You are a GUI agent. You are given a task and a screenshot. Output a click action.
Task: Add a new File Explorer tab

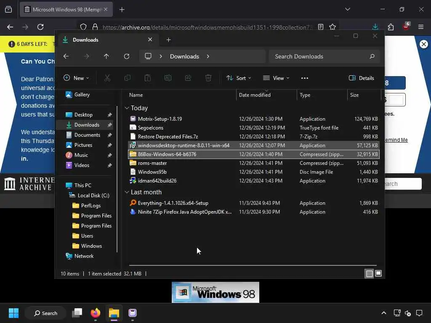[168, 40]
